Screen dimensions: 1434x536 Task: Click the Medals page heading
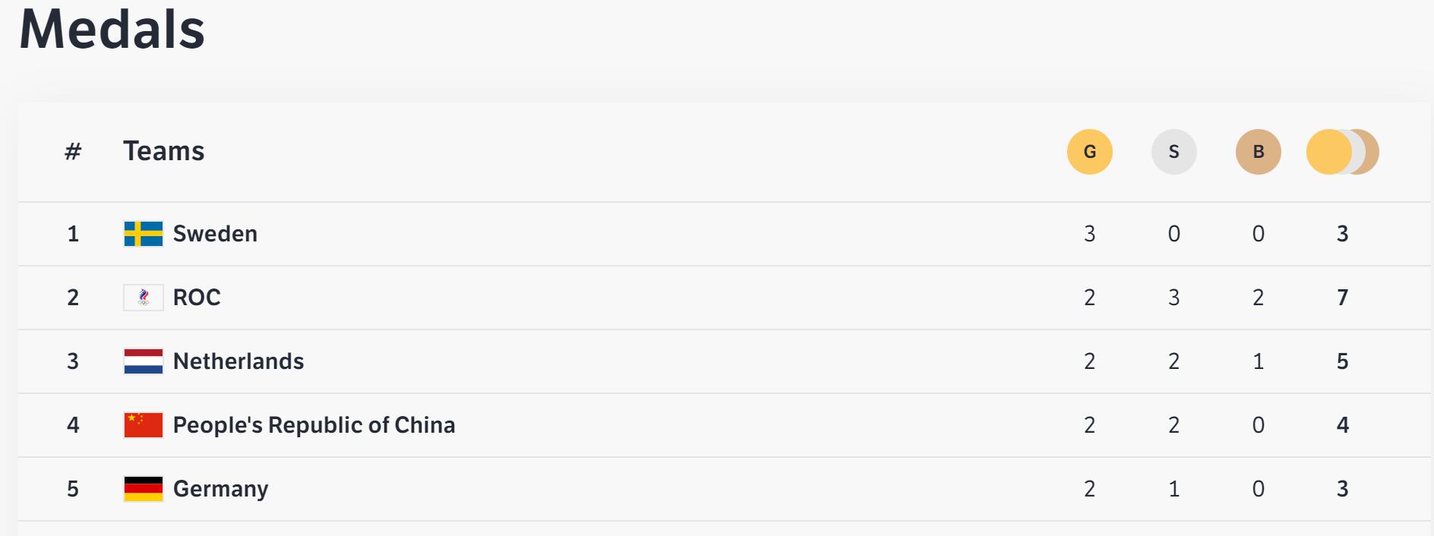(x=112, y=30)
